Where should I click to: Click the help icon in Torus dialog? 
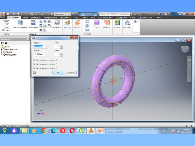35,73
